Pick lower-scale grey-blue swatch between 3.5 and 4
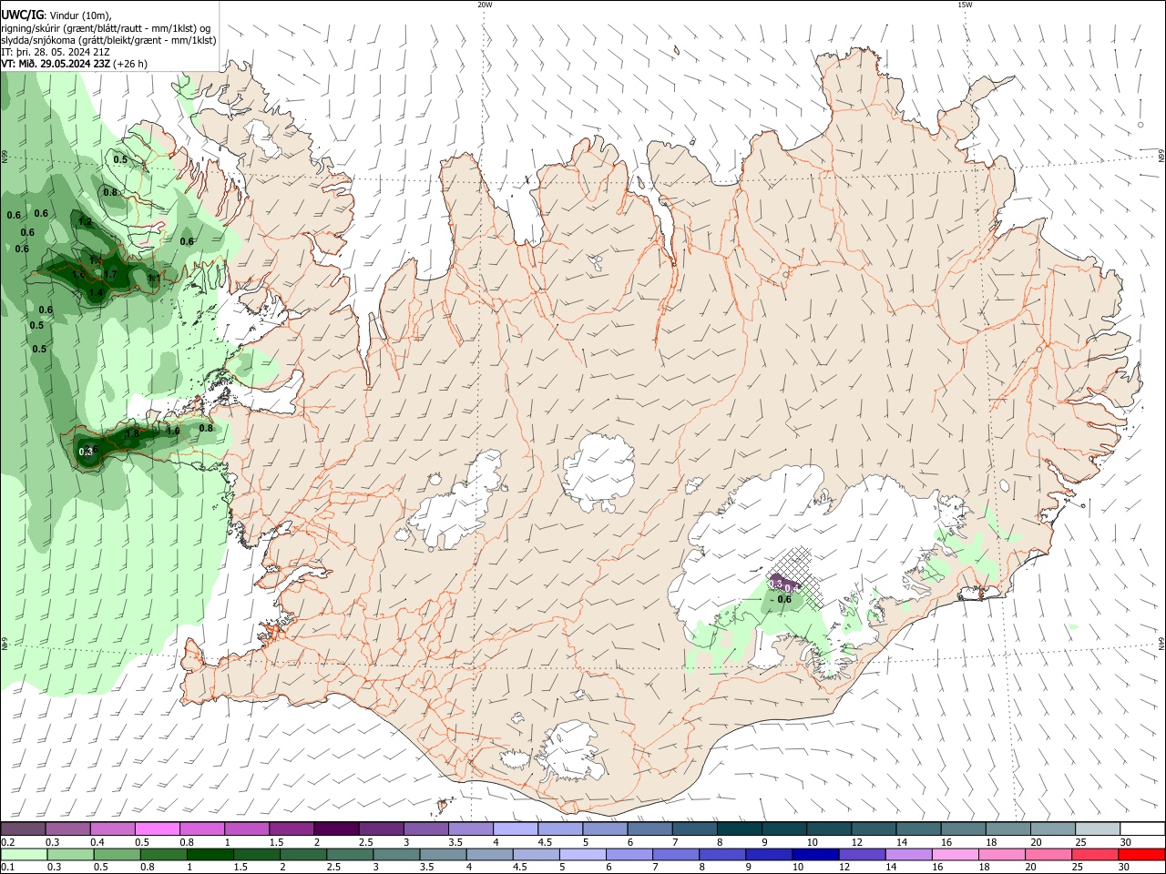Viewport: 1166px width, 874px height. coord(443,854)
